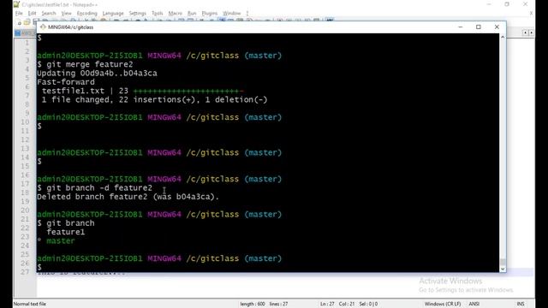
Task: Open the File menu in Notepad++
Action: (19, 14)
